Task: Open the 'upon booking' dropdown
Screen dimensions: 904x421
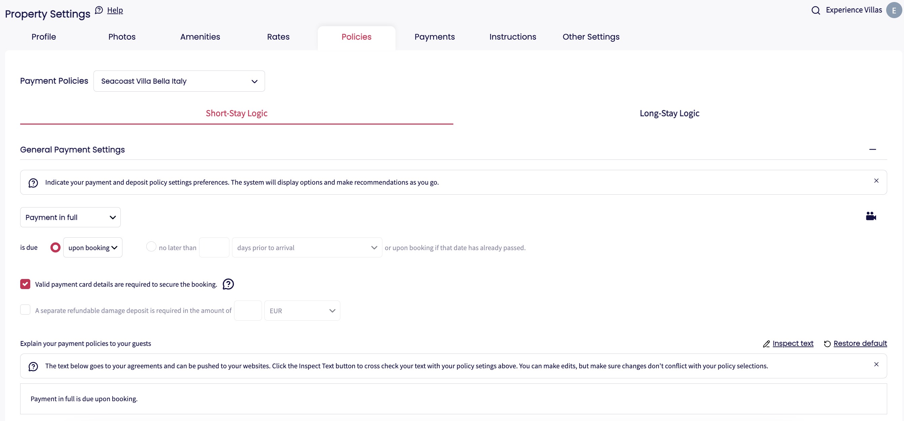Action: click(92, 248)
